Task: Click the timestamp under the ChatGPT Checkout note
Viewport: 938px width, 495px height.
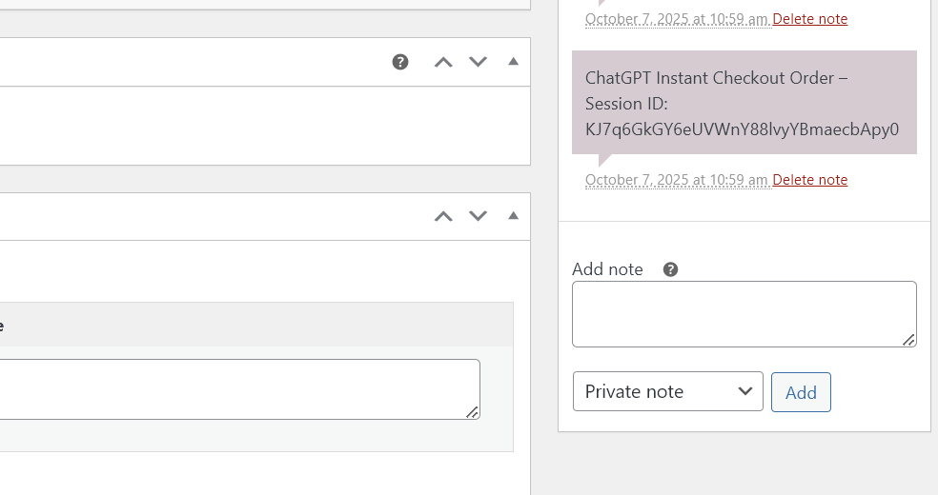Action: 677,180
